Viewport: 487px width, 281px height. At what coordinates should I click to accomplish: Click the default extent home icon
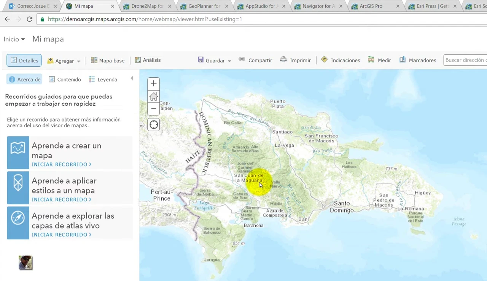[154, 96]
